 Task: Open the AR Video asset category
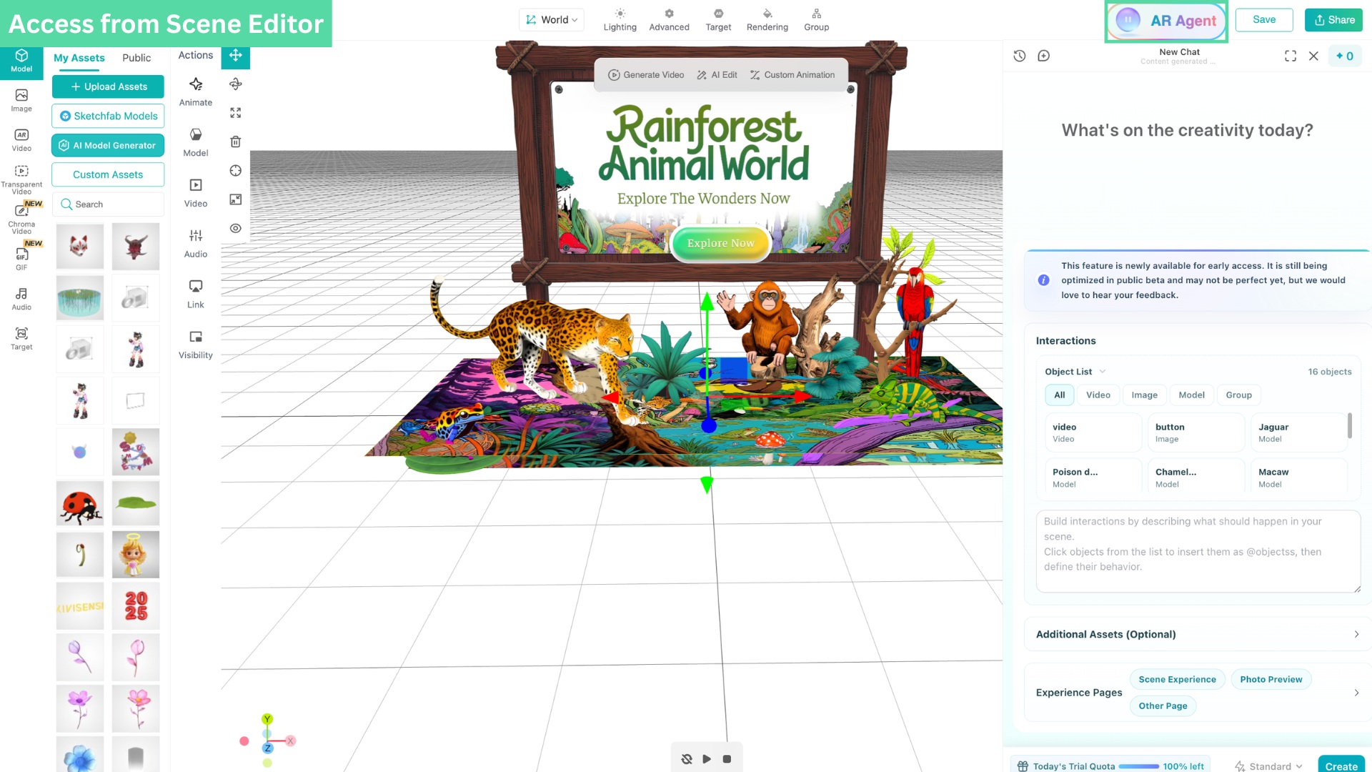(21, 140)
